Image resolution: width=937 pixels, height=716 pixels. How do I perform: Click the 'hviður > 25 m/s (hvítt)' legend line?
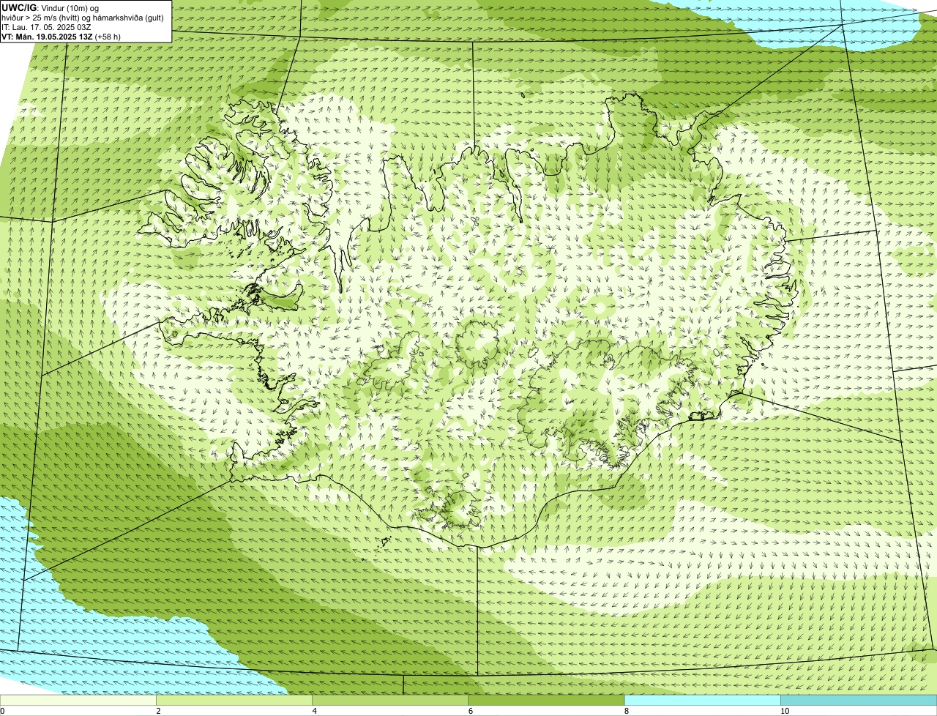pyautogui.click(x=83, y=17)
